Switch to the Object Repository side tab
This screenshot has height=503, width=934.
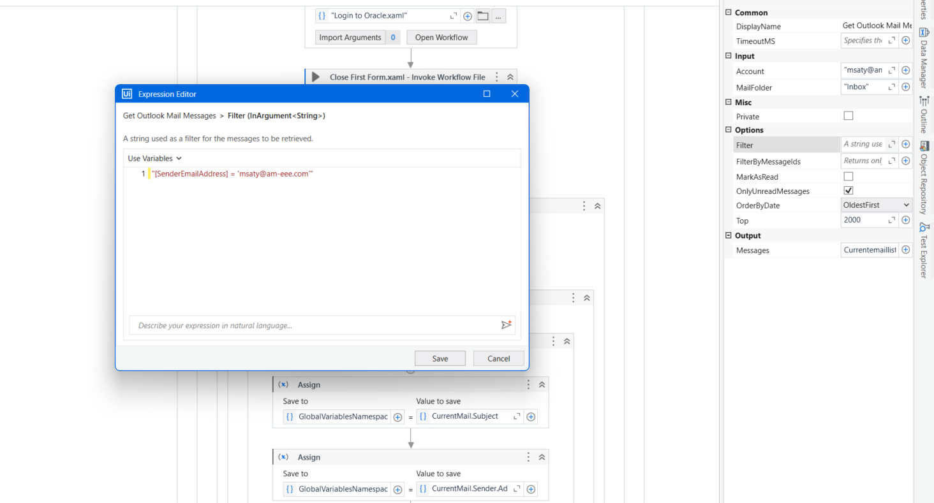(x=924, y=177)
